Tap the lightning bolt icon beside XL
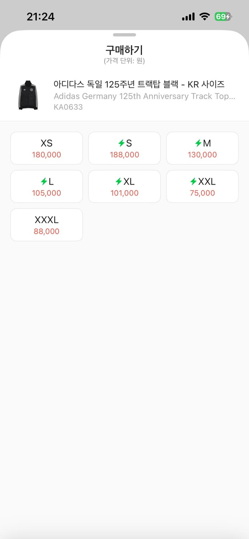 (119, 182)
